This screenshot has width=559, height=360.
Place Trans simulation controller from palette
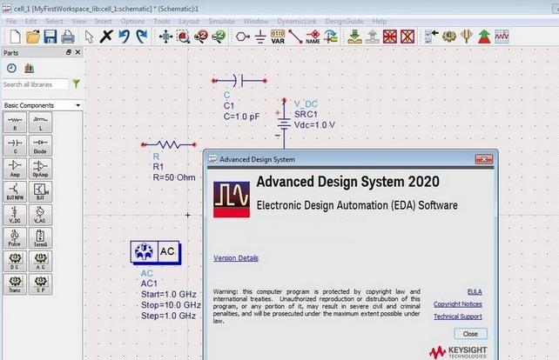[15, 284]
